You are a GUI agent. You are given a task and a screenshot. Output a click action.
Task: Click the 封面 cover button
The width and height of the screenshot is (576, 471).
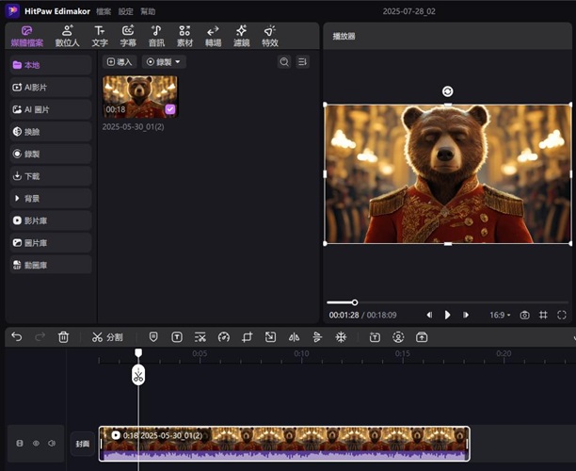coord(83,444)
